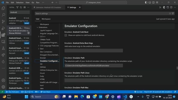Screen dimensions: 178x100
Task: Expand the Dart settings group
Action: [39, 49]
